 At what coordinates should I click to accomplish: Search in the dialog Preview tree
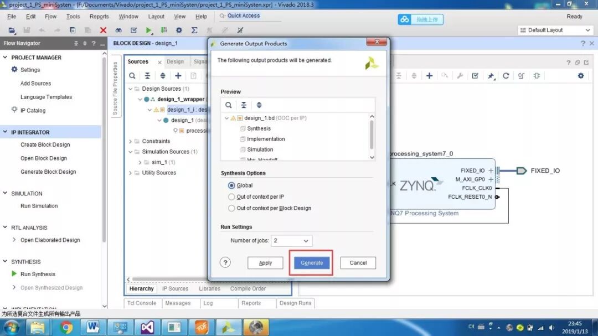click(x=228, y=105)
